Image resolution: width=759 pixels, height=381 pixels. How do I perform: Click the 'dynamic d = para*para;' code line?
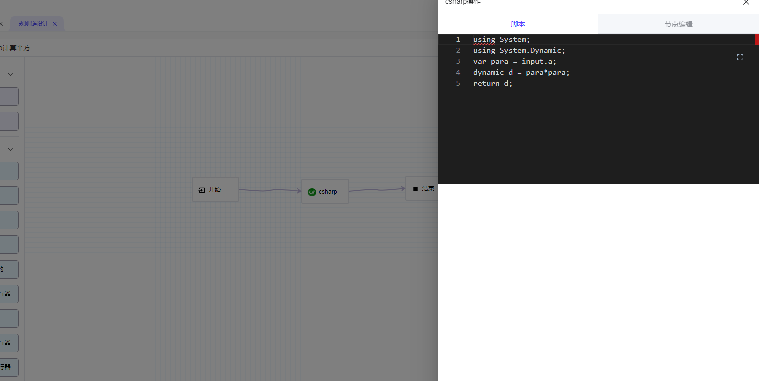(521, 72)
